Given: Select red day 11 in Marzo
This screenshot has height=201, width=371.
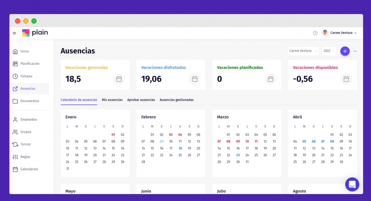Looking at the screenshot, I should pyautogui.click(x=256, y=141).
